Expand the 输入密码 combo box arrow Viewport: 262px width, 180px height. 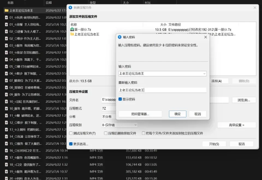point(204,74)
